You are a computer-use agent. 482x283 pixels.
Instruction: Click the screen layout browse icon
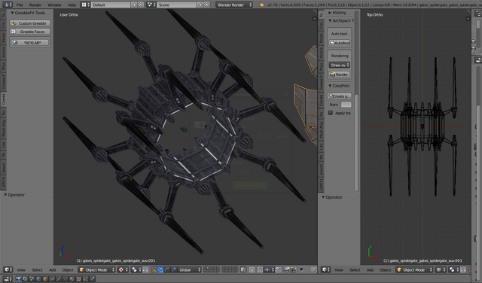pyautogui.click(x=85, y=5)
